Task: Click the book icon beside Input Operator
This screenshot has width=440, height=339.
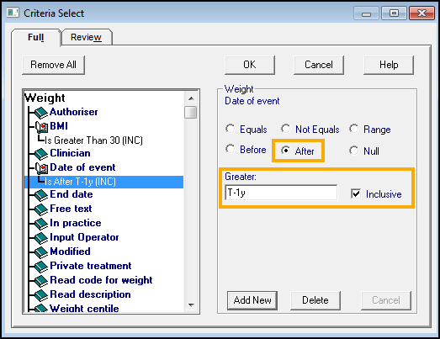Action: pyautogui.click(x=41, y=238)
